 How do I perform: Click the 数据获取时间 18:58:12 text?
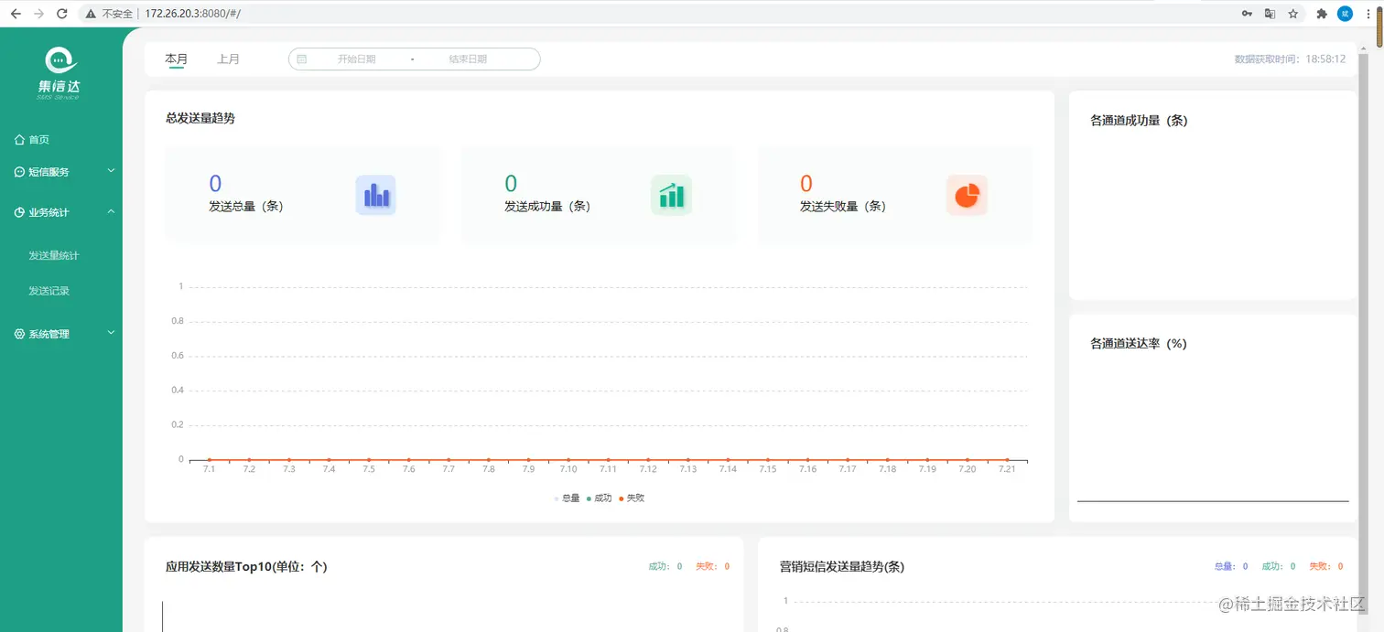[x=1290, y=59]
